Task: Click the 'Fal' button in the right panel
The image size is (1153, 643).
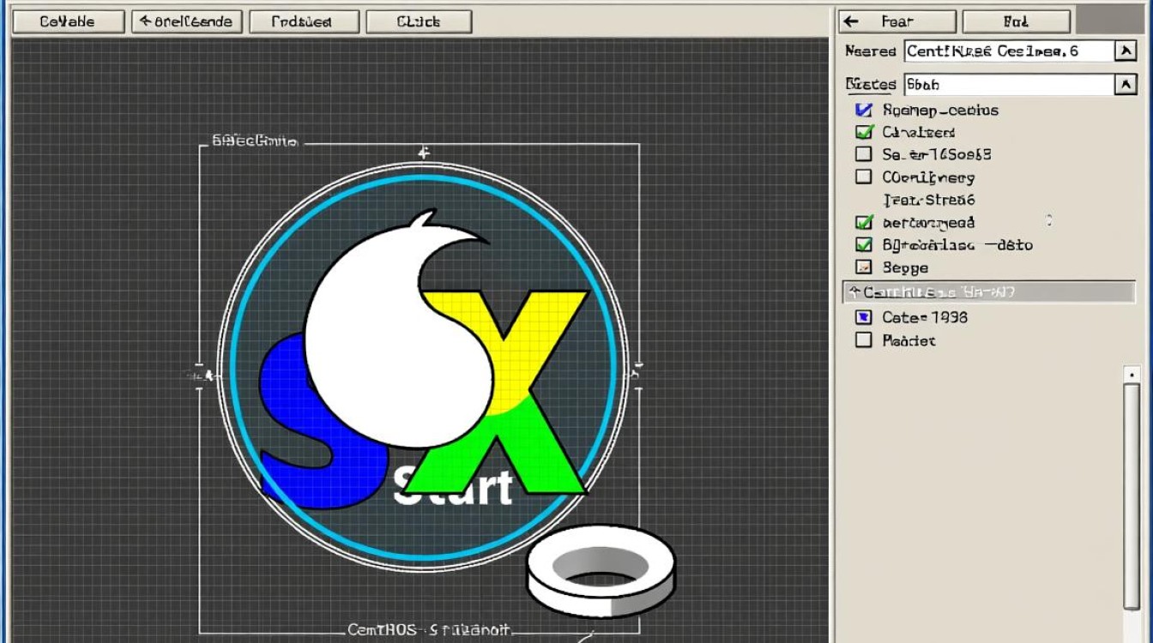Action: pyautogui.click(x=1017, y=21)
